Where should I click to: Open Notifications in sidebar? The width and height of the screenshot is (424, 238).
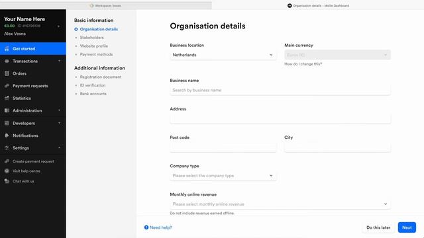pyautogui.click(x=33, y=136)
